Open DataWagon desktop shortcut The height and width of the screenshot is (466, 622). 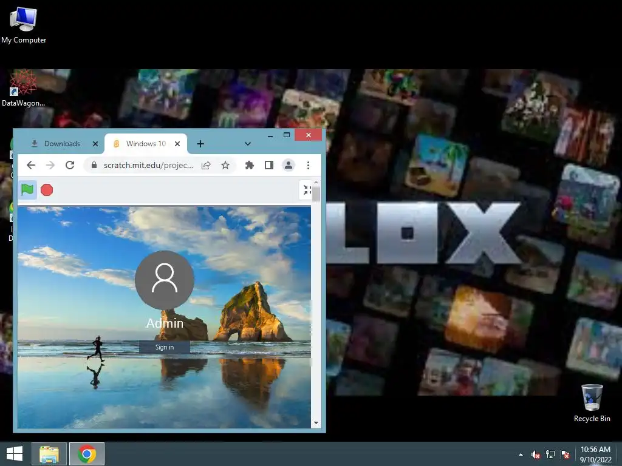(x=23, y=89)
